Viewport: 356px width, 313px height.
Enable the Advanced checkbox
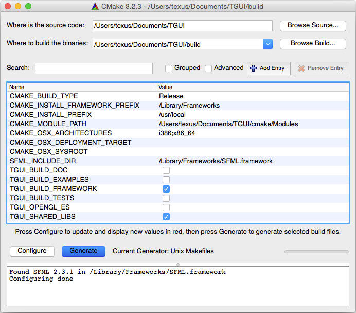click(208, 68)
